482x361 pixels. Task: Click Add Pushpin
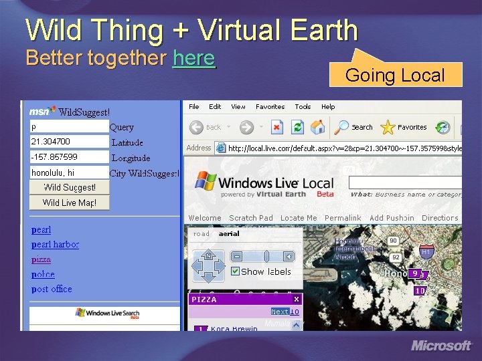point(392,218)
